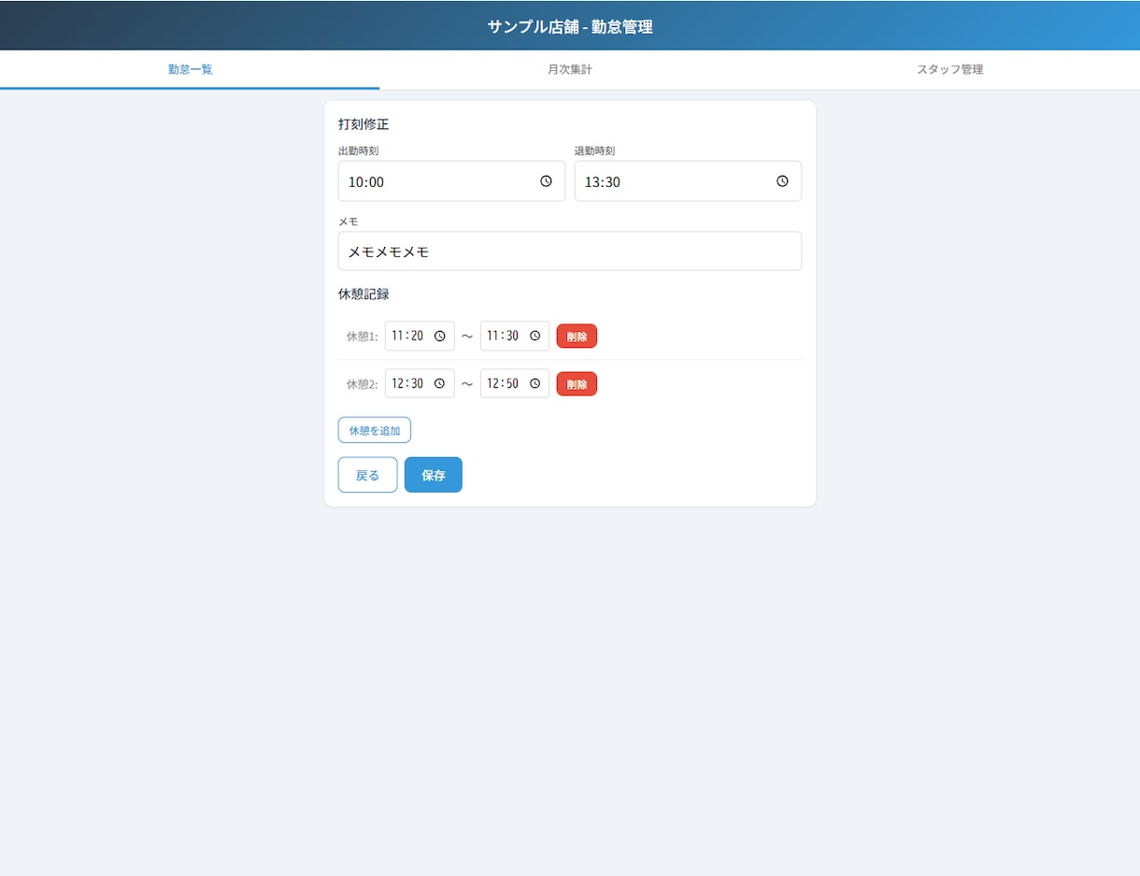This screenshot has width=1140, height=876.
Task: Click clock icon of 休憩2 start time
Action: [439, 383]
